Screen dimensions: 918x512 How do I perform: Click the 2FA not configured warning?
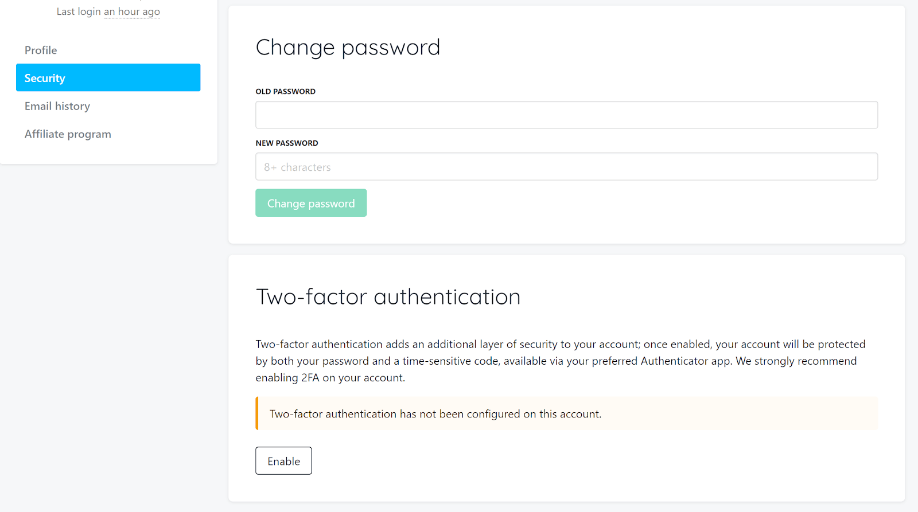435,414
